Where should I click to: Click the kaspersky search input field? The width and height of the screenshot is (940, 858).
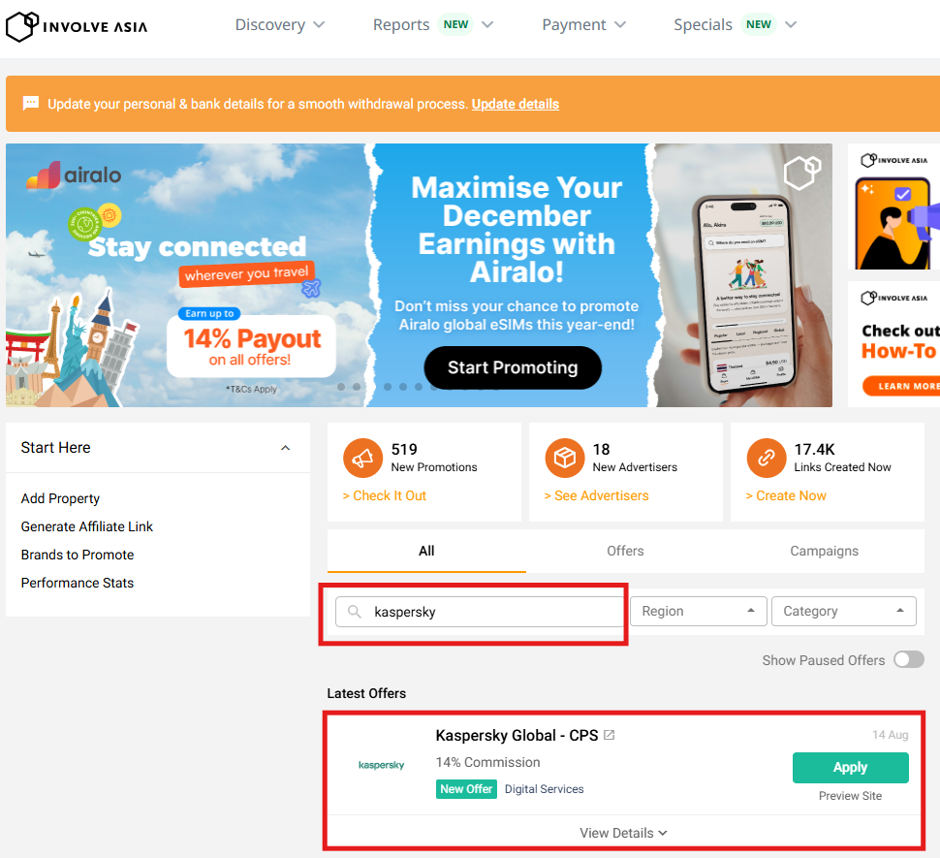(x=494, y=612)
